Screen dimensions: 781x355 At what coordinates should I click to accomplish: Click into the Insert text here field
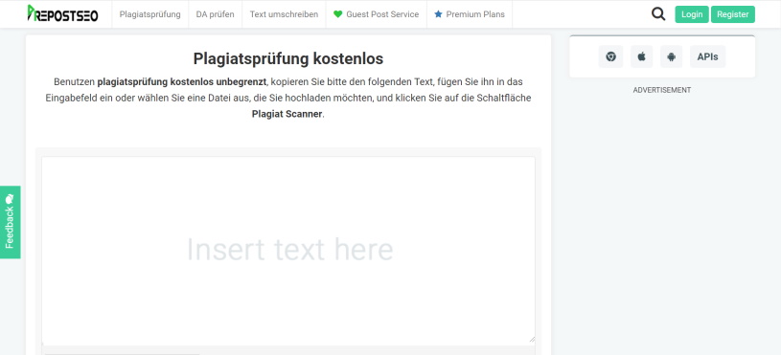[x=288, y=250]
